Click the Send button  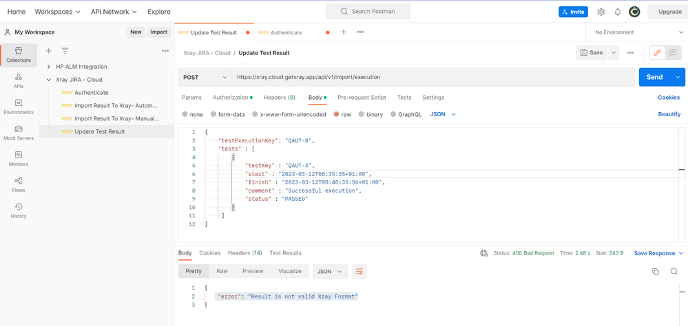654,77
